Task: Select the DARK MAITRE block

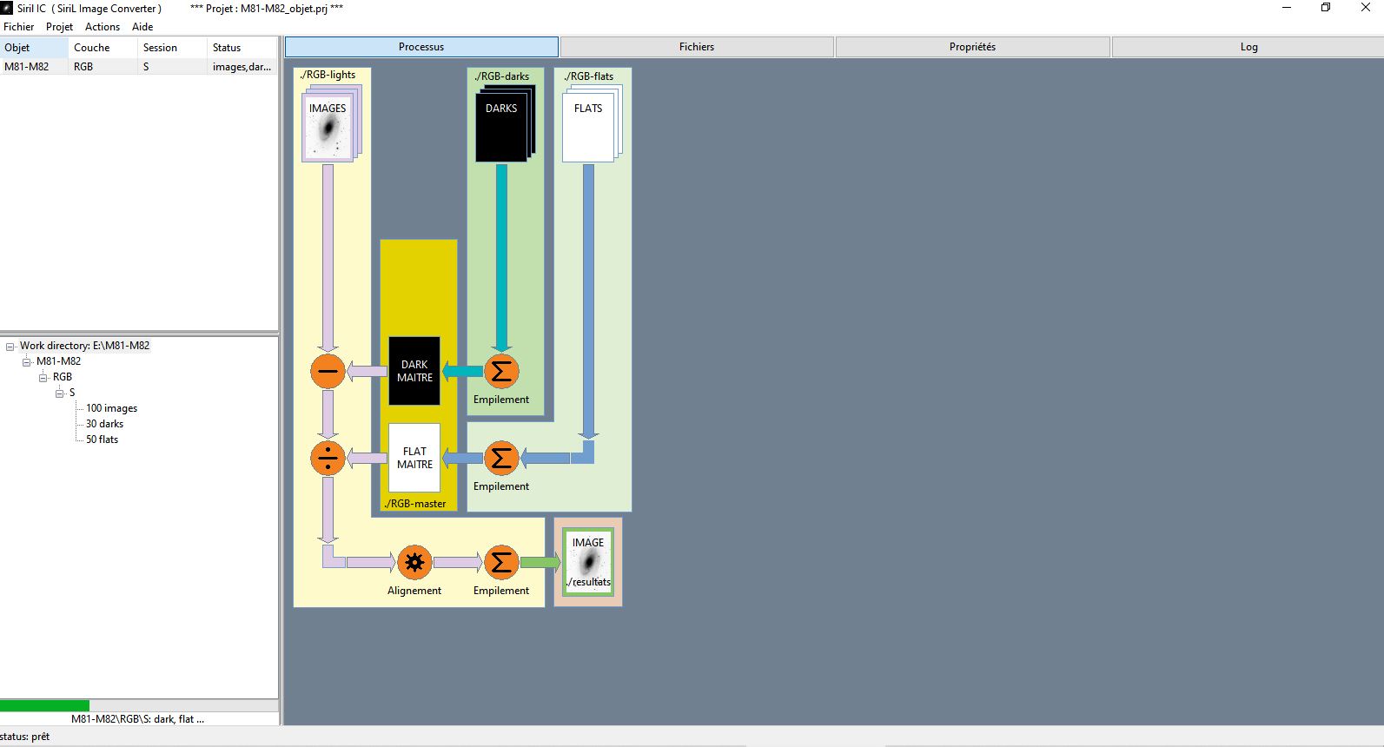Action: pos(414,371)
